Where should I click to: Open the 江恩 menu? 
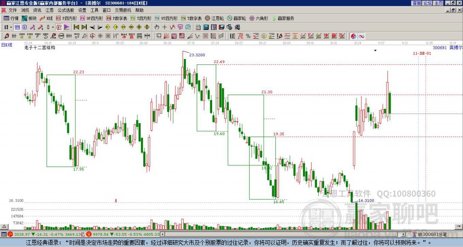tap(49, 10)
